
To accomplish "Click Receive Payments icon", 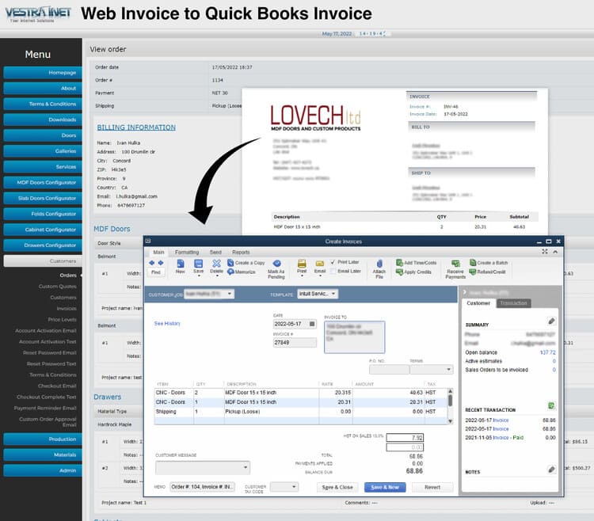I will coord(455,263).
